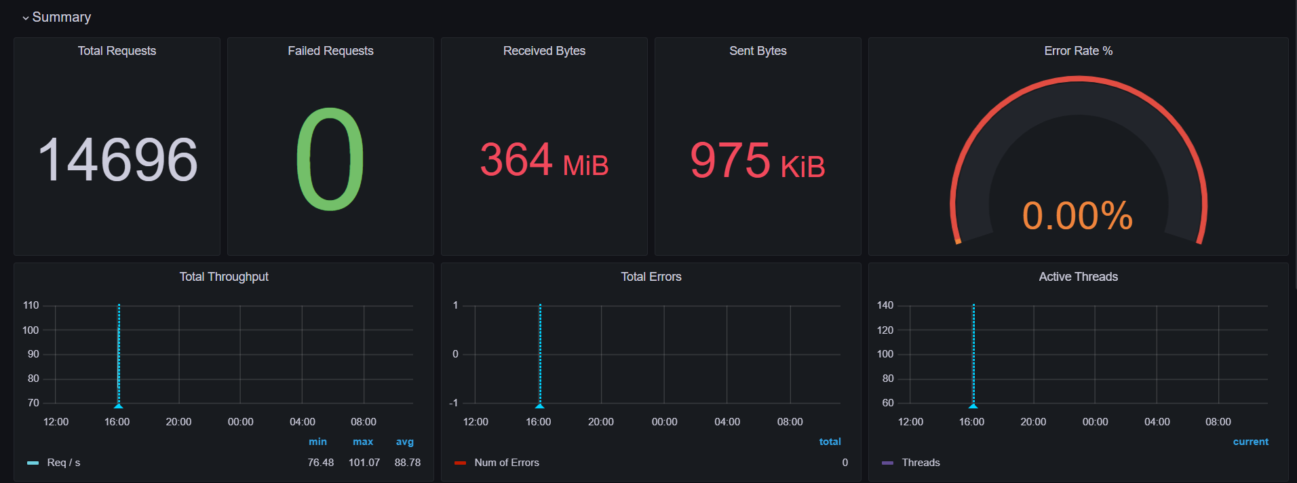Sort Total Throughput legend by max
Screen dimensions: 1297x483
click(363, 442)
